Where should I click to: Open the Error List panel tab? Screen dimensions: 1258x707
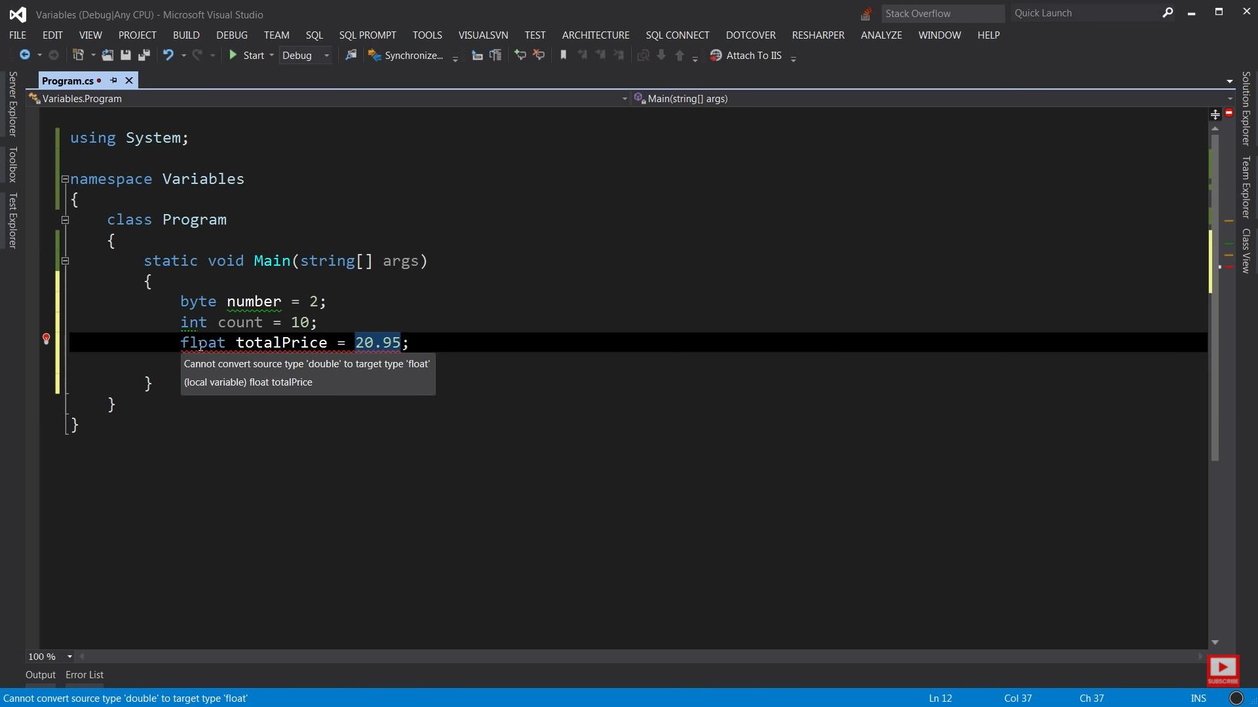[85, 675]
